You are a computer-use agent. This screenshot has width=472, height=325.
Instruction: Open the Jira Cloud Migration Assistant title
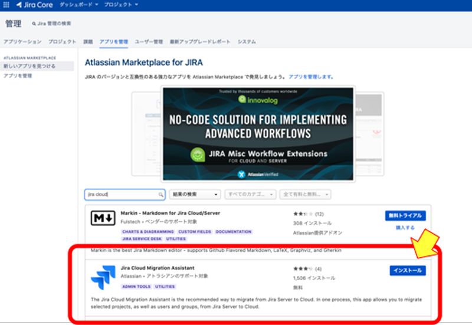pos(158,268)
